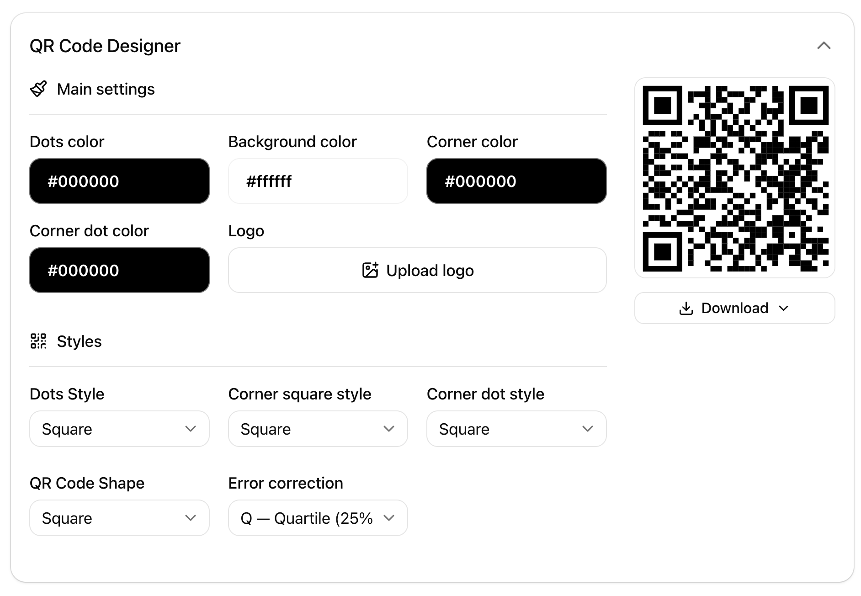
Task: Click the Download button label
Action: click(734, 309)
